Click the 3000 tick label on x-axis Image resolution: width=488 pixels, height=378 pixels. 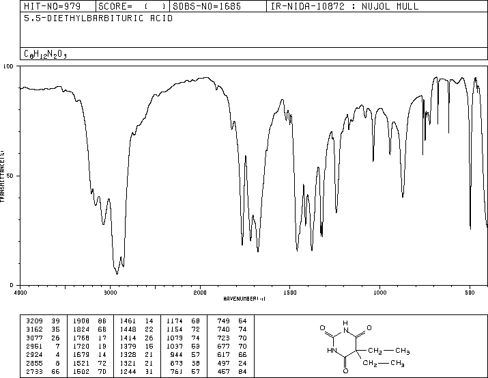pyautogui.click(x=110, y=293)
